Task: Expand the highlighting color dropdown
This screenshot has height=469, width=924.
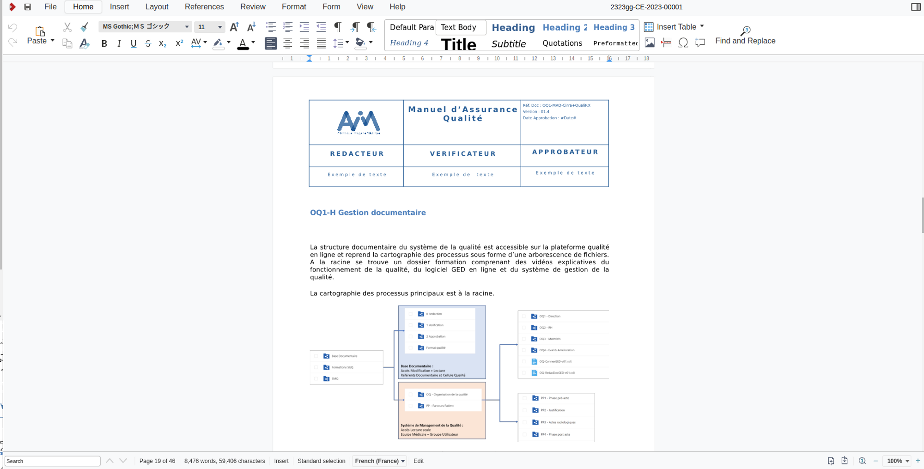Action: 228,43
